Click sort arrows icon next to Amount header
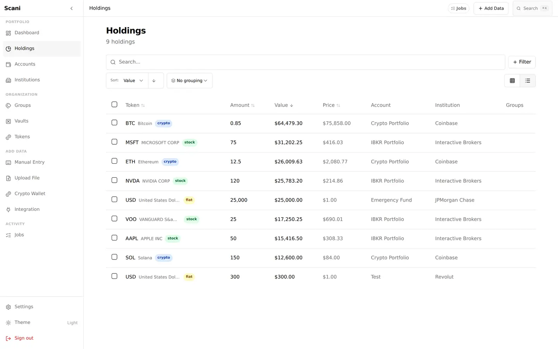This screenshot has height=349, width=558. (253, 105)
